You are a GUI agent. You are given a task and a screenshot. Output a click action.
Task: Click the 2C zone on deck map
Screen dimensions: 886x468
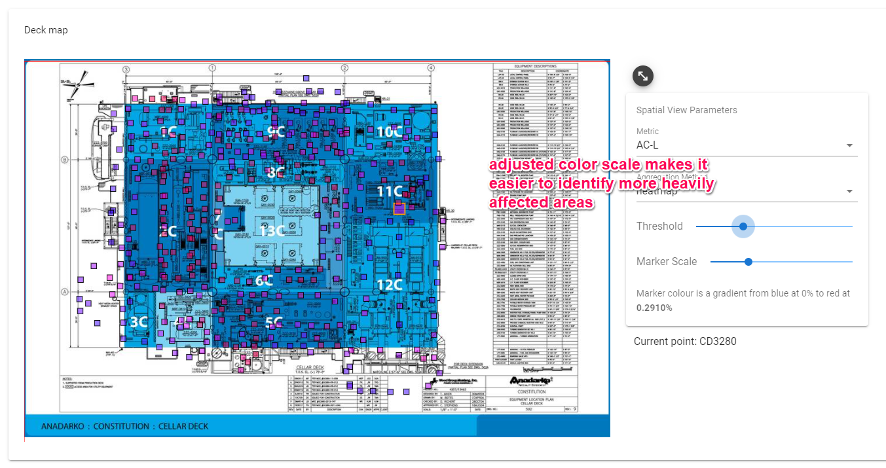[168, 230]
